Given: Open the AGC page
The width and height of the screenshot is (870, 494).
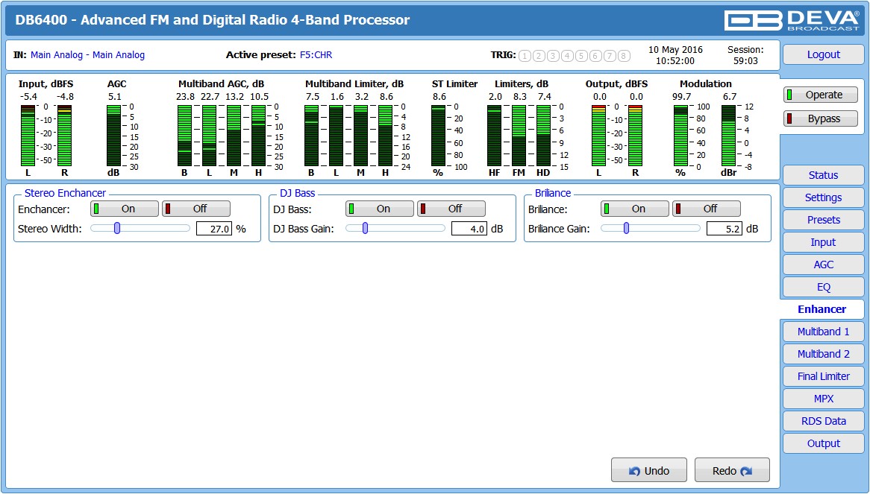Looking at the screenshot, I should [824, 265].
